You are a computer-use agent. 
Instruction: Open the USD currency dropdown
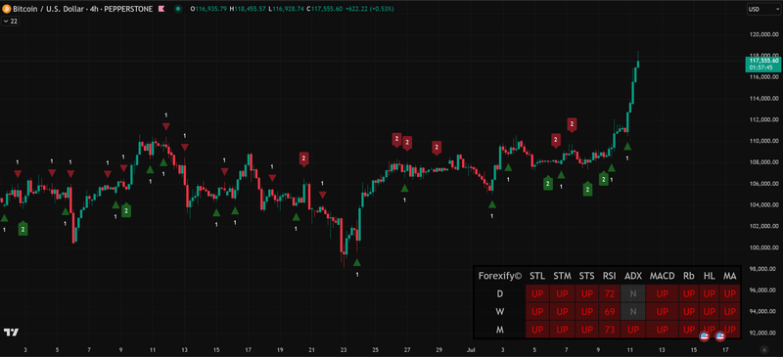pos(754,9)
